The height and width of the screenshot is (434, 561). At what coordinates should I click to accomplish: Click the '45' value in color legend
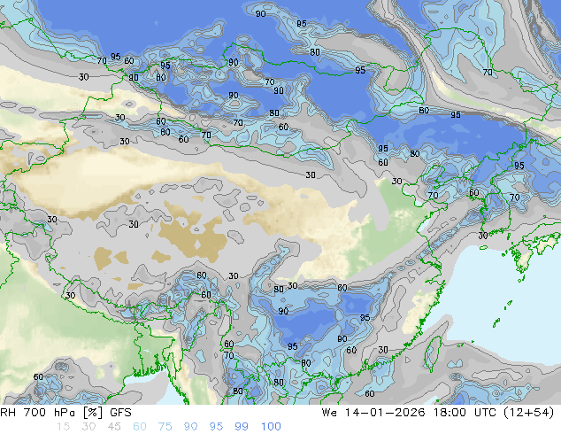click(x=114, y=427)
